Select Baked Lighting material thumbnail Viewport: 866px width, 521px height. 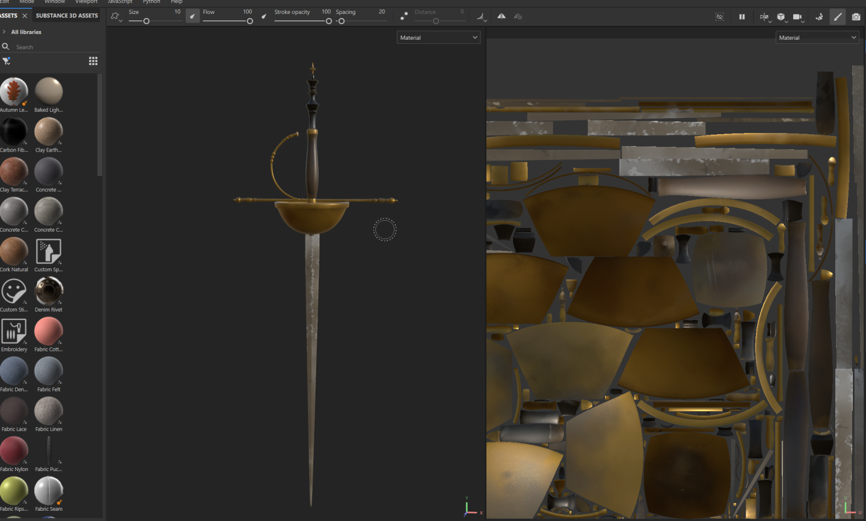49,91
